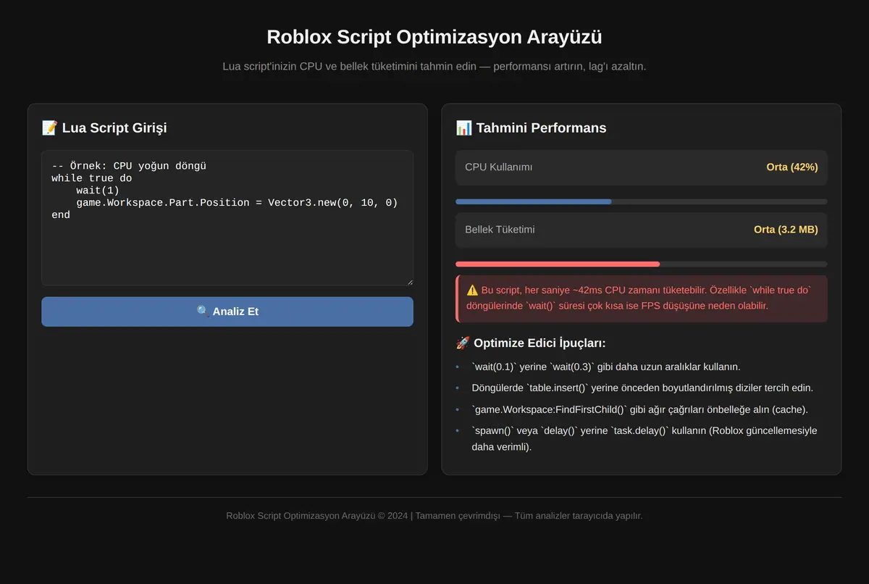This screenshot has height=584, width=869.
Task: Click the red memory usage progress bar
Action: tap(558, 264)
